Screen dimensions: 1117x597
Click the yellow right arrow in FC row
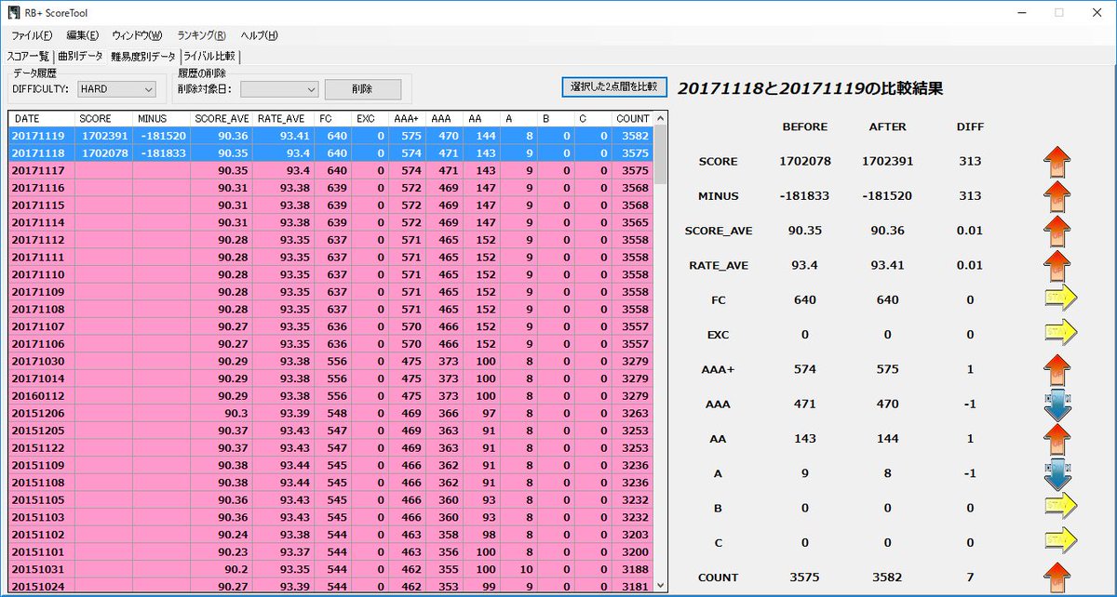tap(1059, 299)
